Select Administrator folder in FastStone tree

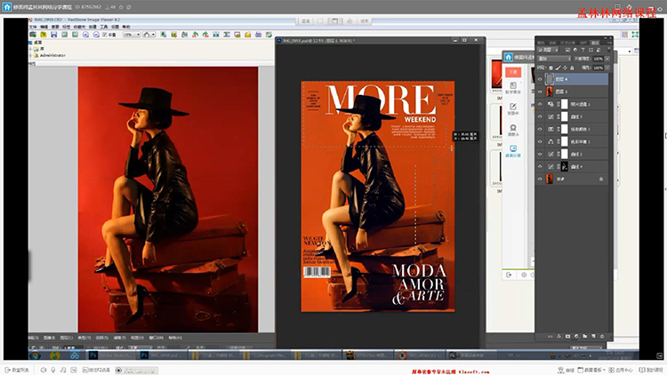point(52,55)
